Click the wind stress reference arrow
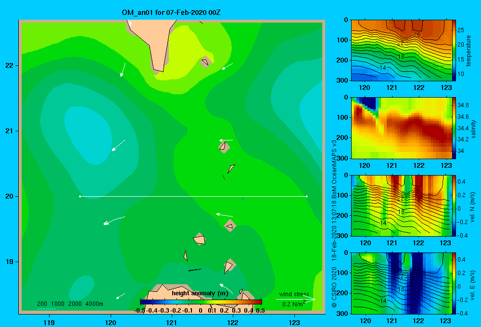The image size is (481, 327). 295,299
